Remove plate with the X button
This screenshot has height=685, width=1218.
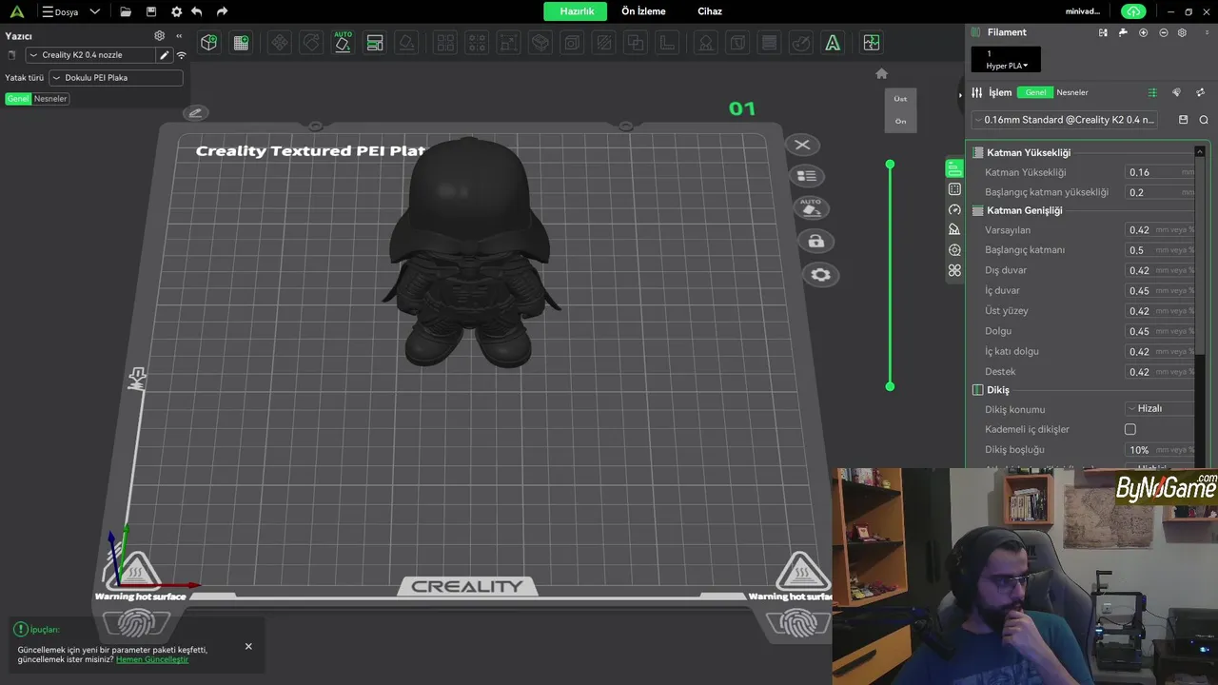point(802,145)
